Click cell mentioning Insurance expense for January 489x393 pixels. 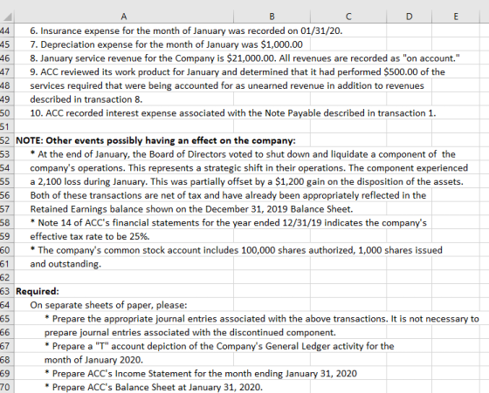click(124, 30)
